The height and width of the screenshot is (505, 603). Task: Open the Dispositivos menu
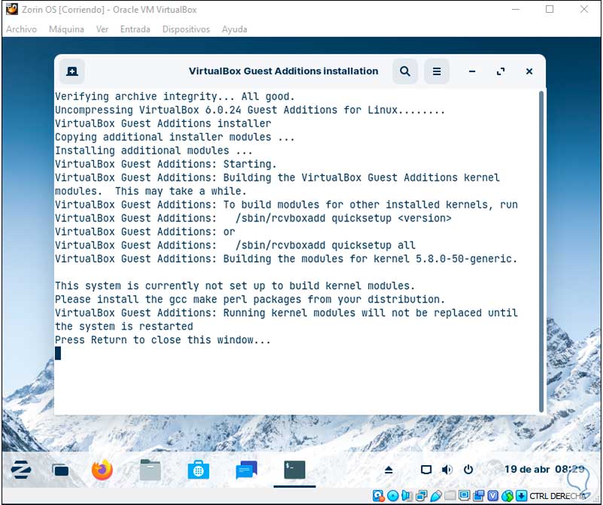click(x=186, y=29)
